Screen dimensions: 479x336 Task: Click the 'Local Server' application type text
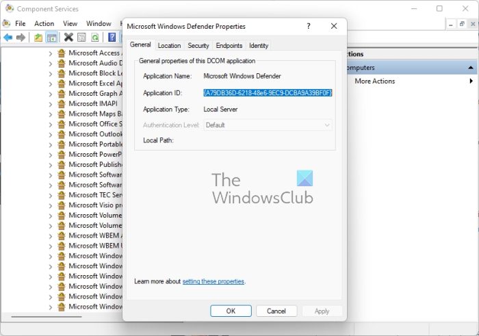[220, 109]
